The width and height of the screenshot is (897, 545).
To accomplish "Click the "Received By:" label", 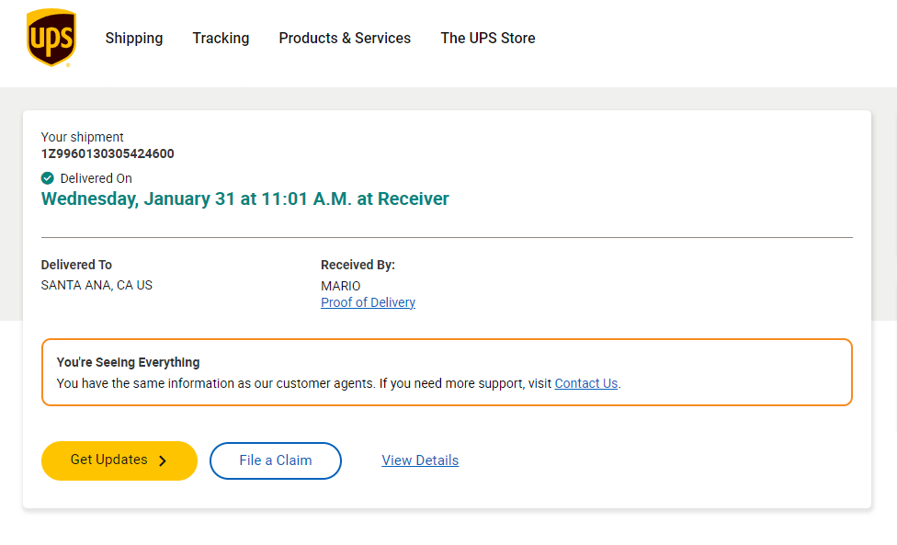I will (358, 265).
